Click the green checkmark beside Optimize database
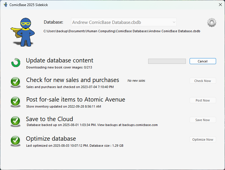This screenshot has width=225, height=170. coord(16,141)
